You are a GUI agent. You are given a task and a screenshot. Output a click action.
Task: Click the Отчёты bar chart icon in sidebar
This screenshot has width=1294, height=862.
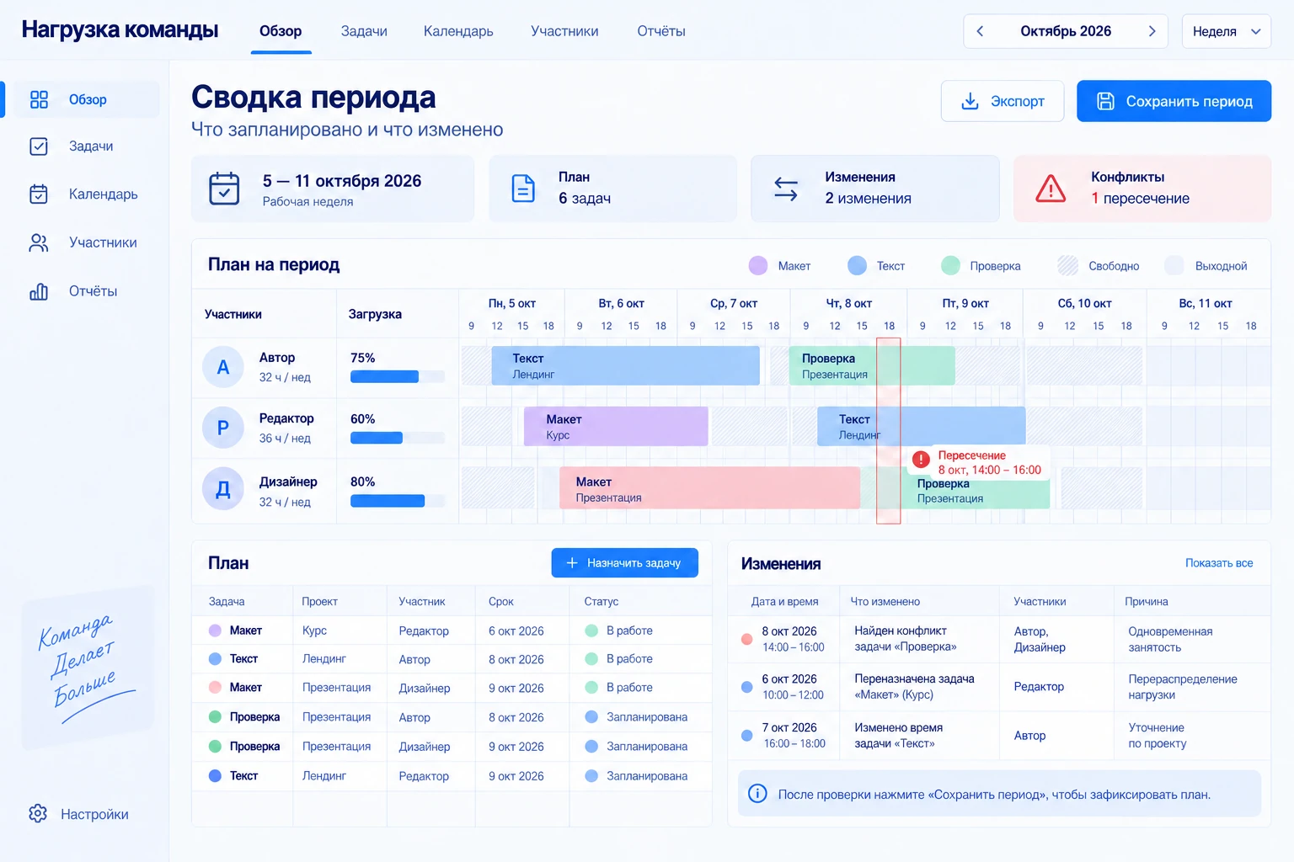39,291
